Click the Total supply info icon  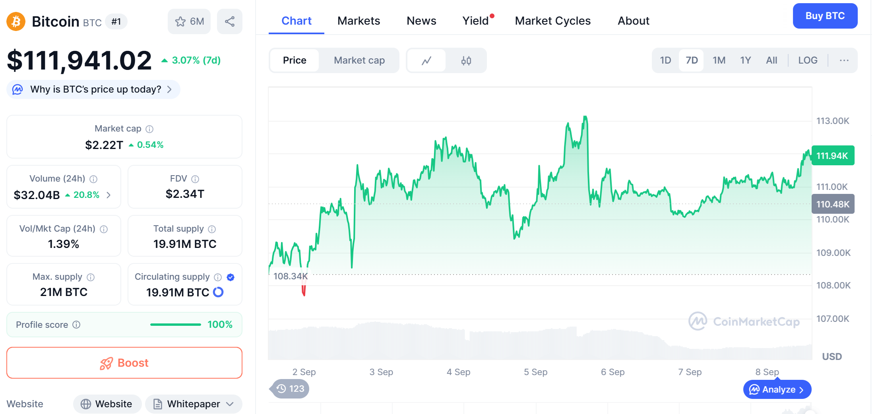tap(212, 229)
